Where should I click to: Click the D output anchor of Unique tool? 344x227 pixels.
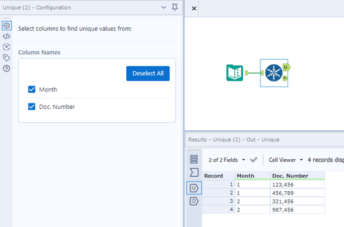[x=285, y=78]
